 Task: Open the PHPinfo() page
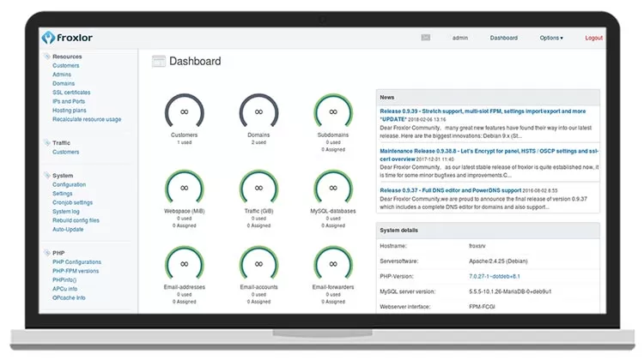64,280
